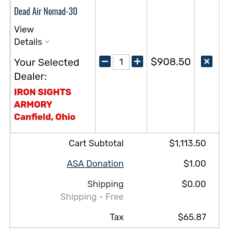229x229 pixels.
Task: Open the ASA Donation link
Action: pyautogui.click(x=95, y=163)
